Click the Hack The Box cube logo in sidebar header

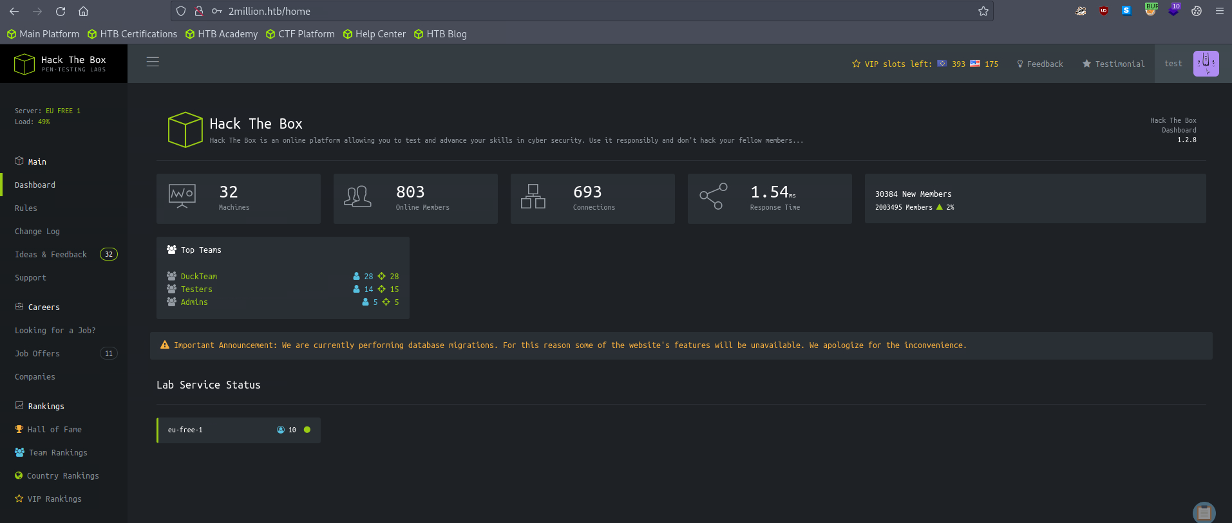(x=24, y=64)
